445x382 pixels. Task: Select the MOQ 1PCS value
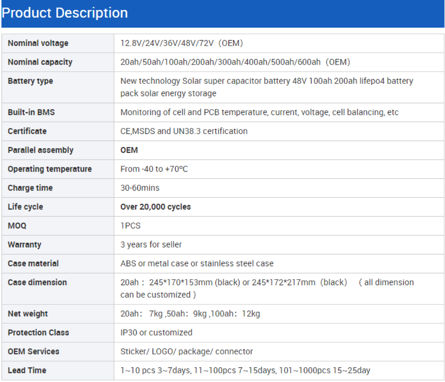[131, 226]
